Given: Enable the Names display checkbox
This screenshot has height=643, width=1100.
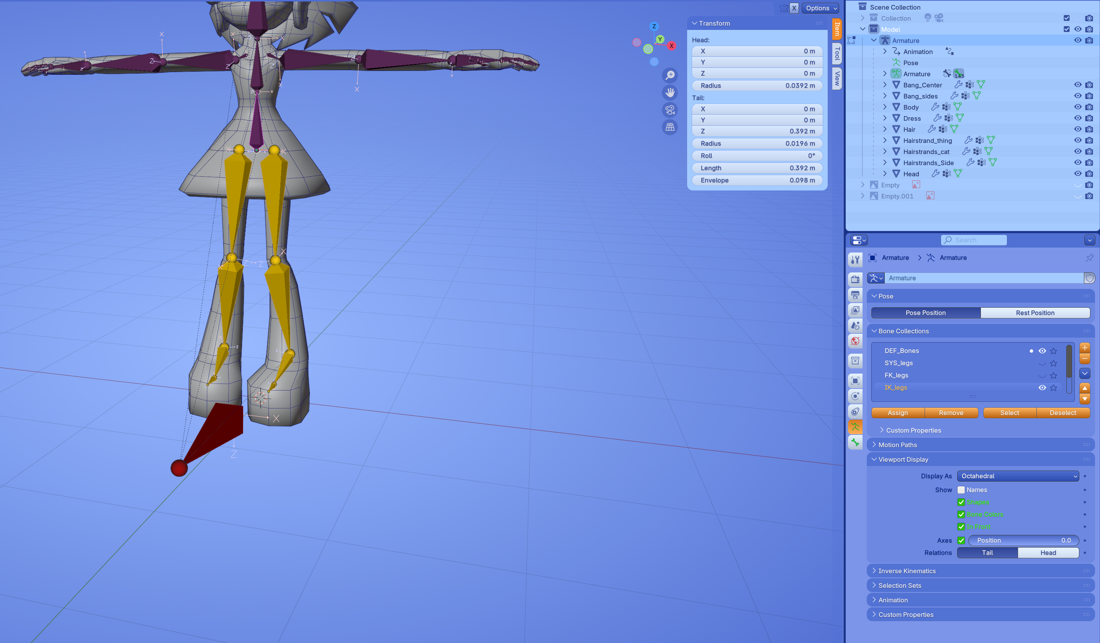Looking at the screenshot, I should 961,490.
